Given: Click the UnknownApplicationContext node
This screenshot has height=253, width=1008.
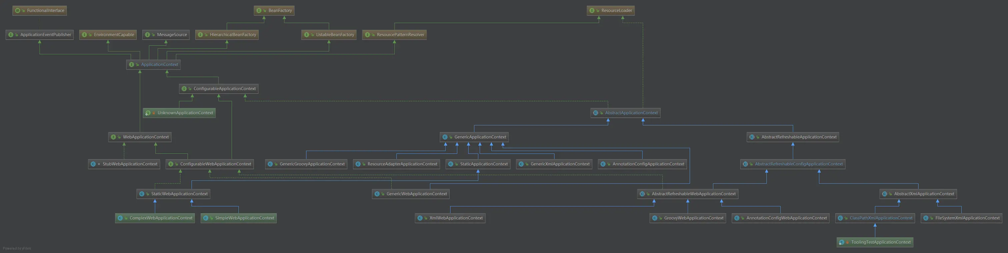Looking at the screenshot, I should (x=179, y=113).
